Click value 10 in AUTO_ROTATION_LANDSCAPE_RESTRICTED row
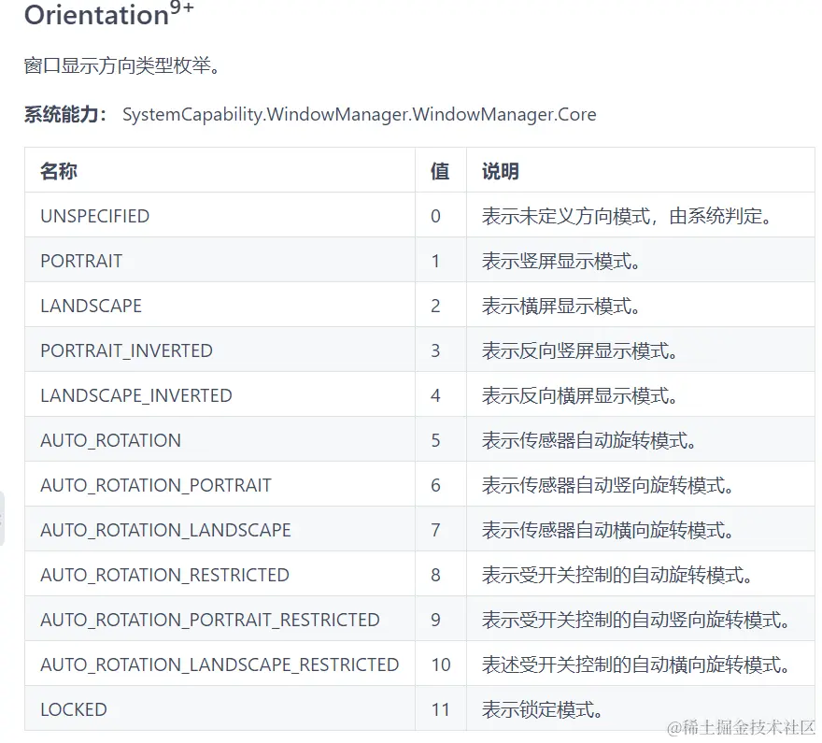The height and width of the screenshot is (743, 822). tap(441, 664)
